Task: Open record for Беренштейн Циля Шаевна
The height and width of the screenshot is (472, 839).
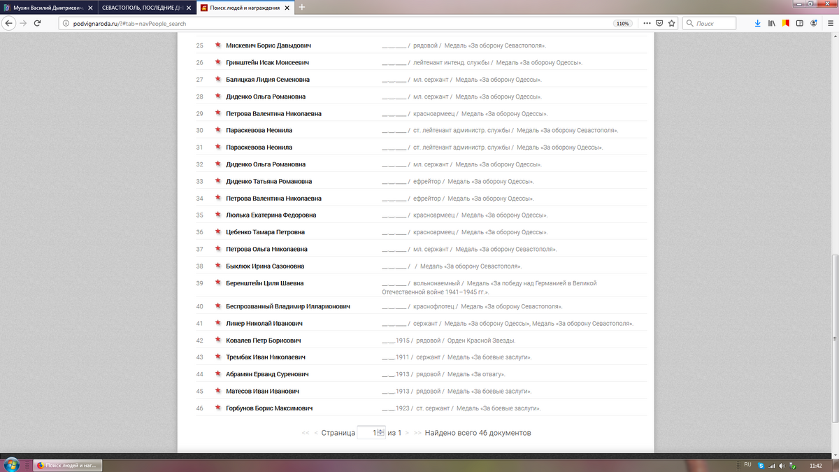Action: (264, 283)
